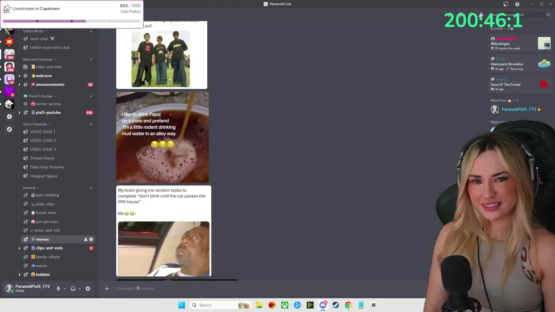
Task: Open Steam from the taskbar
Action: (335, 305)
